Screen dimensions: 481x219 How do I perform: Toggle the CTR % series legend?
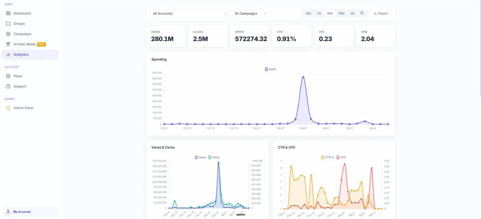point(328,158)
